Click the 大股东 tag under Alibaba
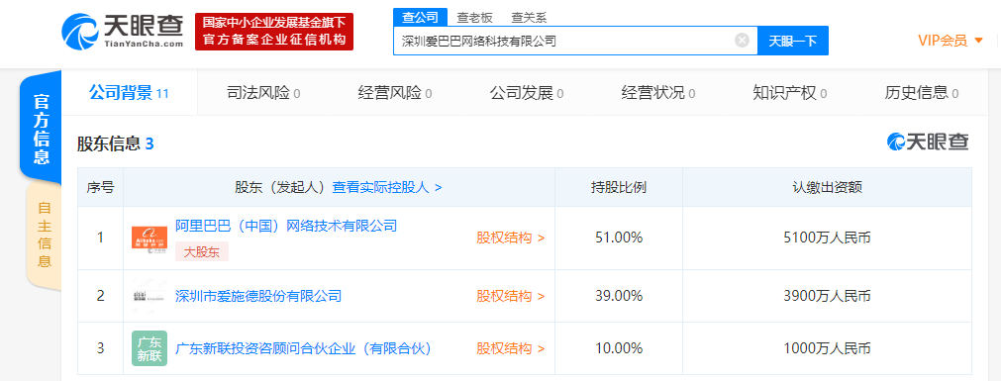This screenshot has width=1001, height=381. [202, 252]
